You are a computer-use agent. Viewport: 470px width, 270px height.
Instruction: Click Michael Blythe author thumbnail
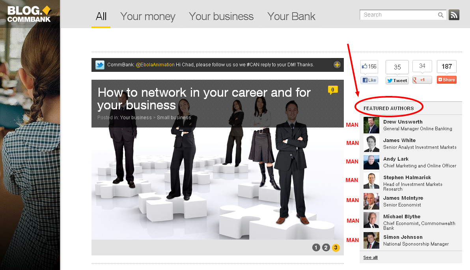coord(371,220)
